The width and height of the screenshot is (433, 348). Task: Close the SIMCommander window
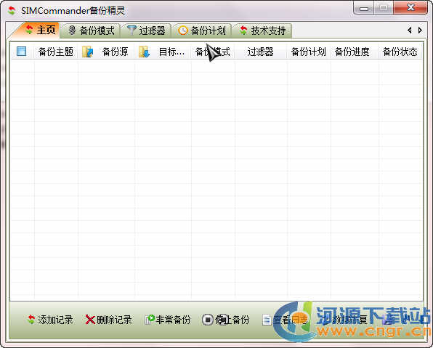pyautogui.click(x=410, y=8)
